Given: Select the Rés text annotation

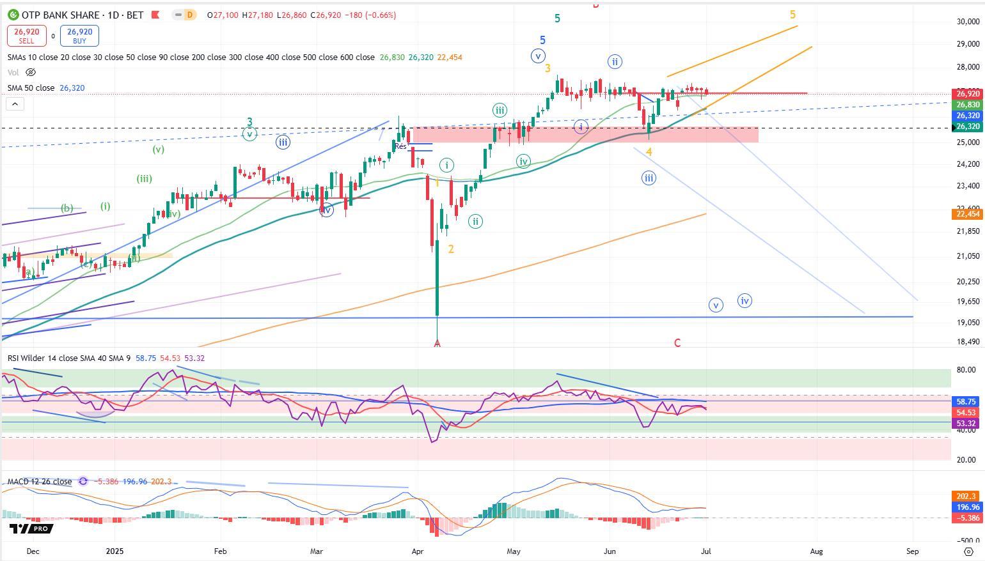Looking at the screenshot, I should pos(400,146).
